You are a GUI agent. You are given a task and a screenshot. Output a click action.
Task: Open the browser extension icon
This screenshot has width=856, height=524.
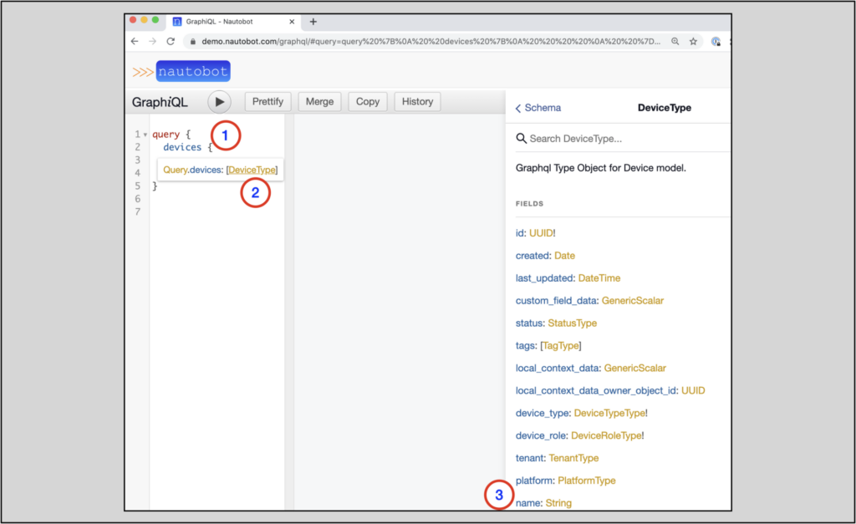point(716,42)
